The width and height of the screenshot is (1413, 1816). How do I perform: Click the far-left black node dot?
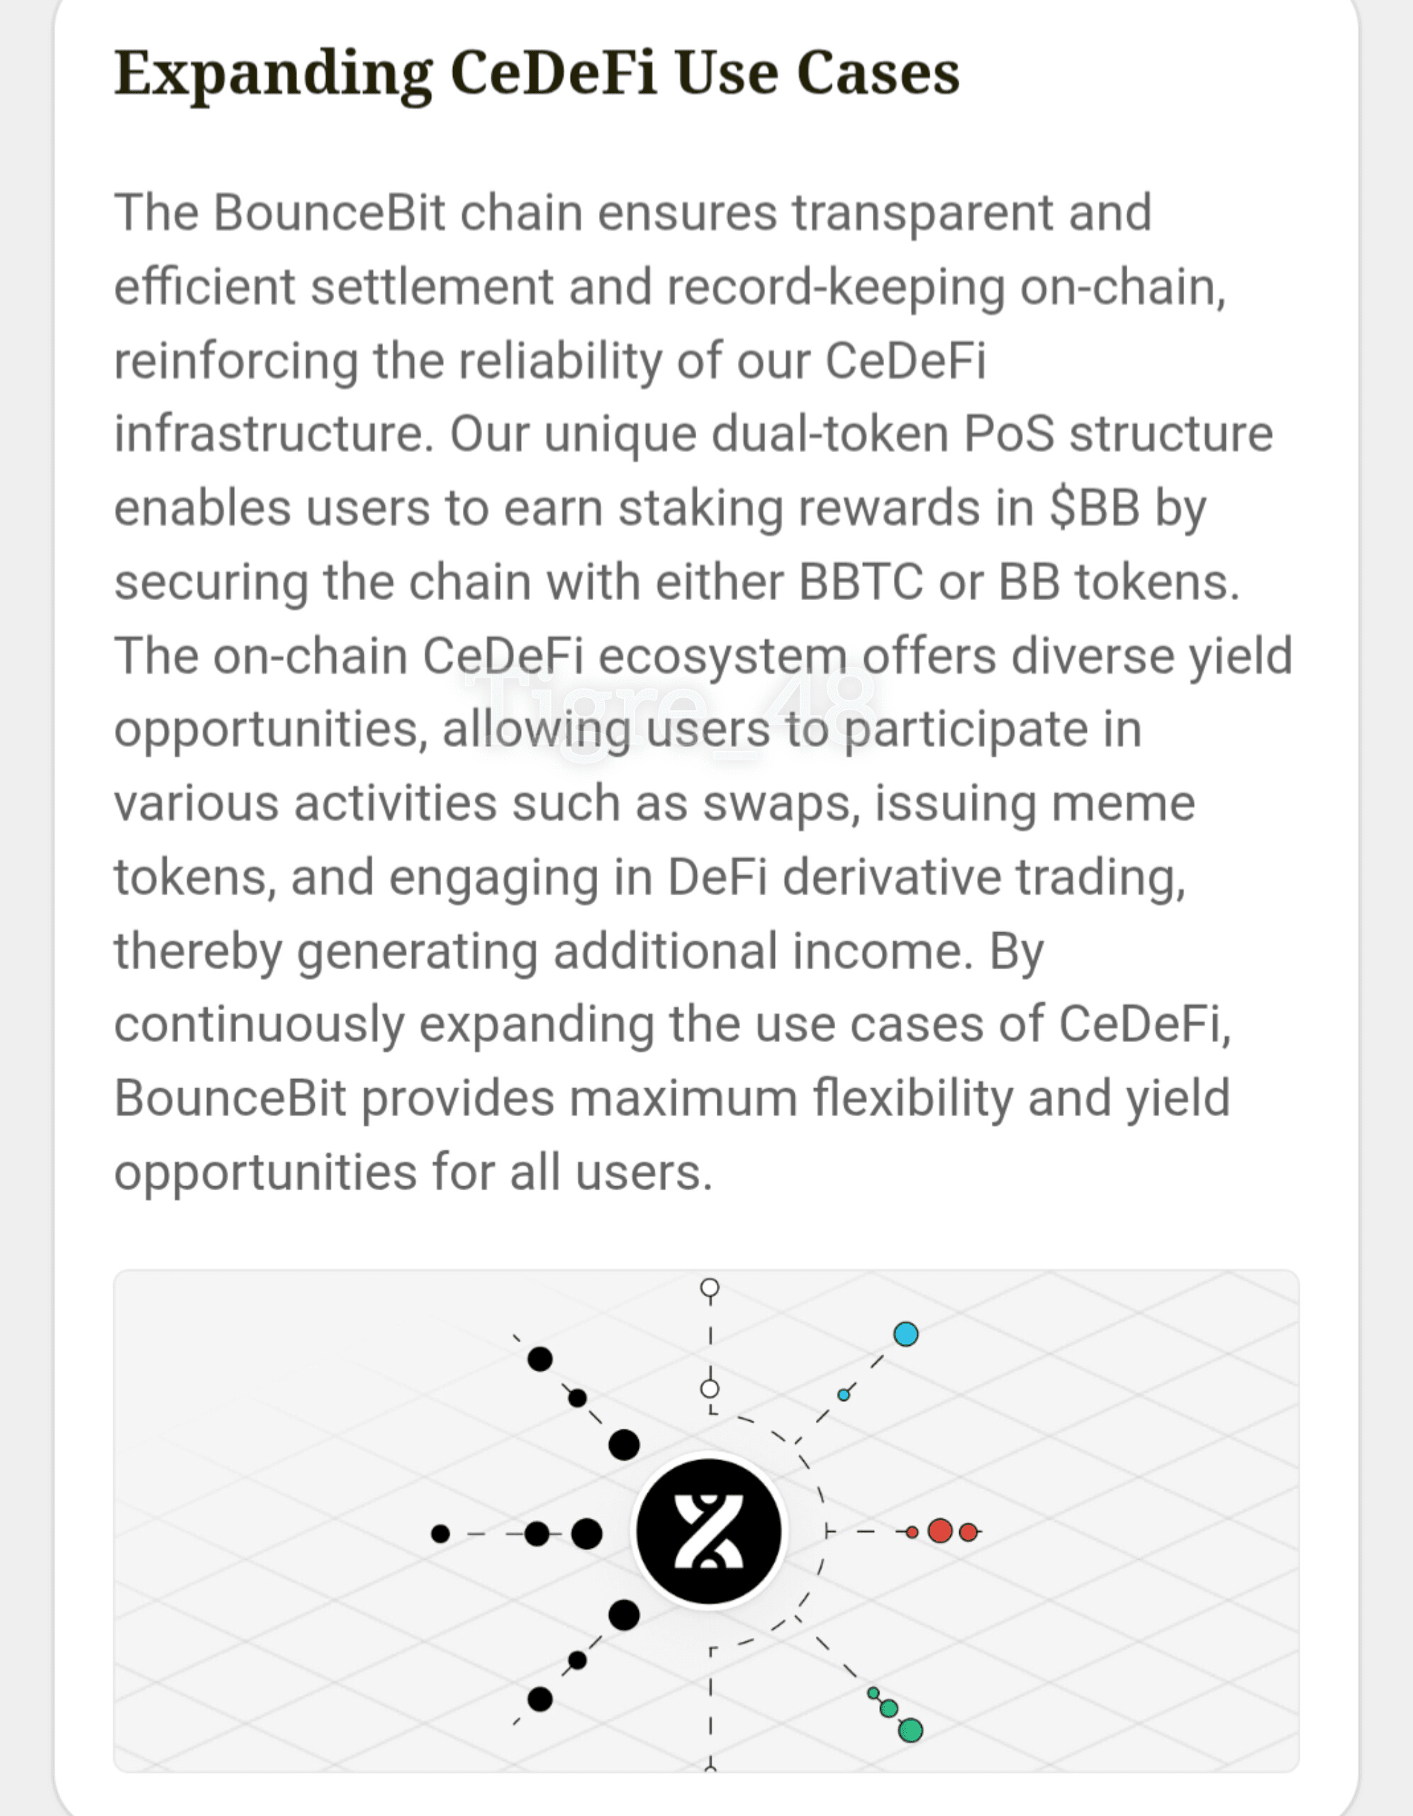[x=440, y=1533]
